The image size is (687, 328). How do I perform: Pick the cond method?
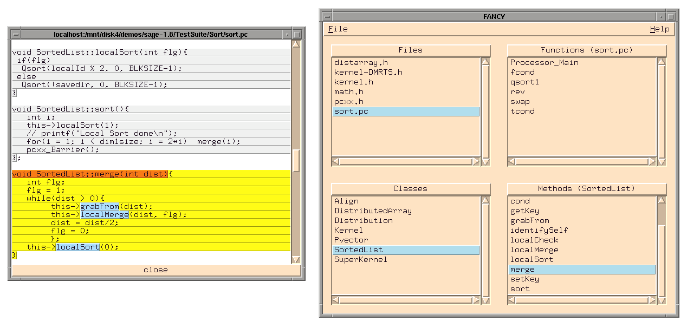tap(582, 201)
